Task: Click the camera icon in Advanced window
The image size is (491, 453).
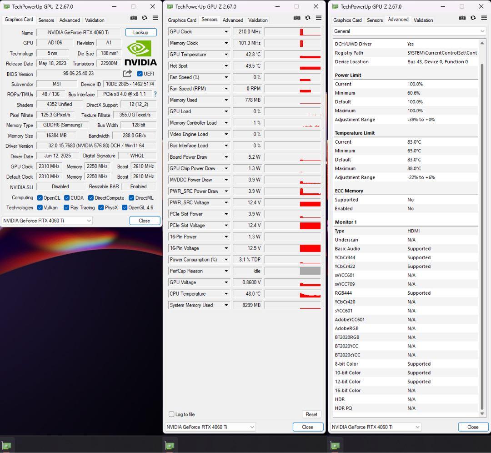Action: pyautogui.click(x=462, y=18)
